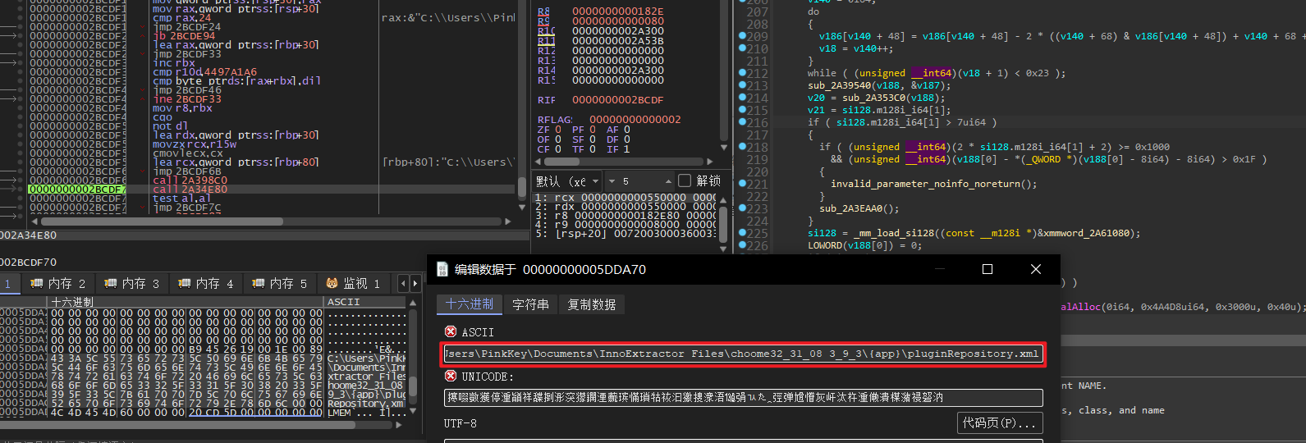Click the IF flag value 1
Screen dimensions: 1306x443
627,149
